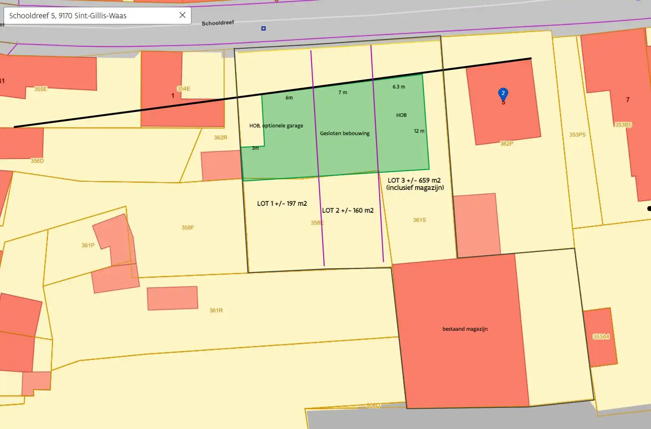This screenshot has width=651, height=429.
Task: Click the building labeled 353A4
Action: point(601,337)
